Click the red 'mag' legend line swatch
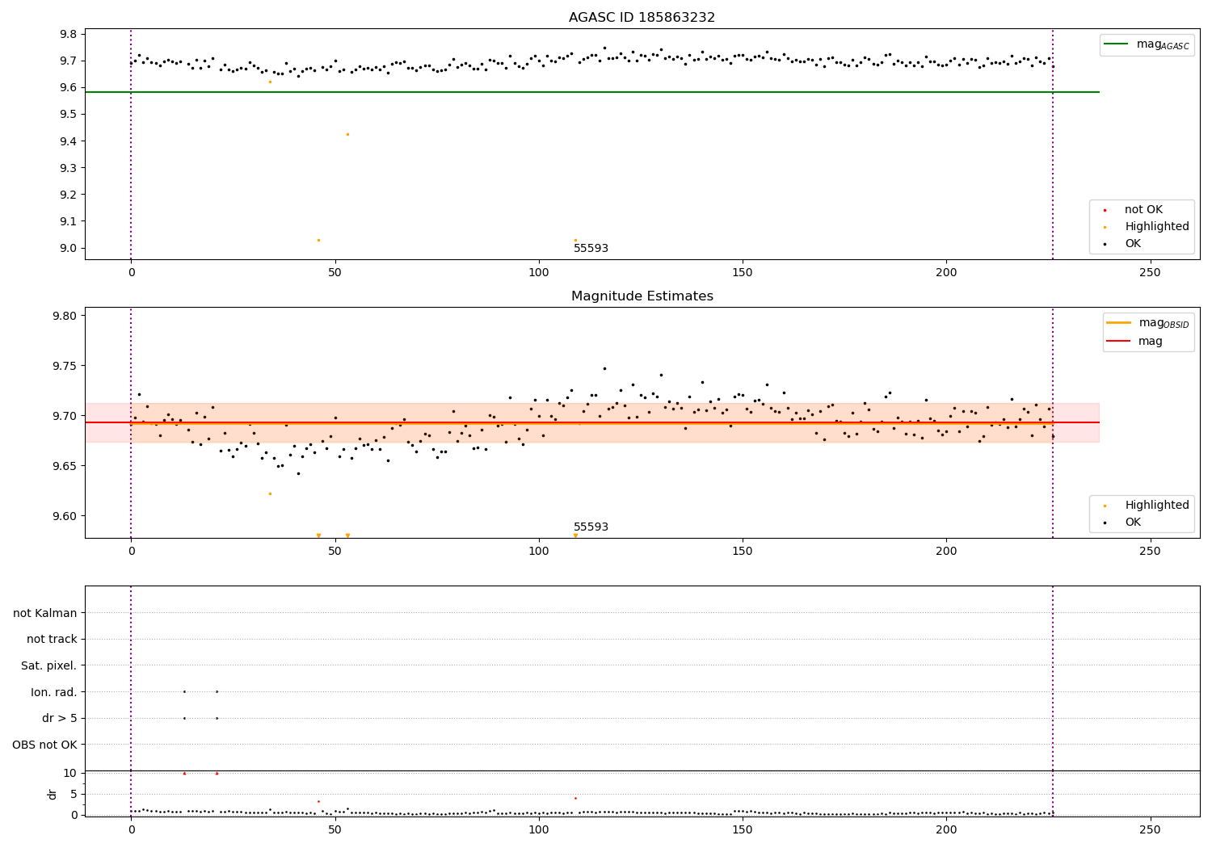The height and width of the screenshot is (848, 1212). 1119,342
